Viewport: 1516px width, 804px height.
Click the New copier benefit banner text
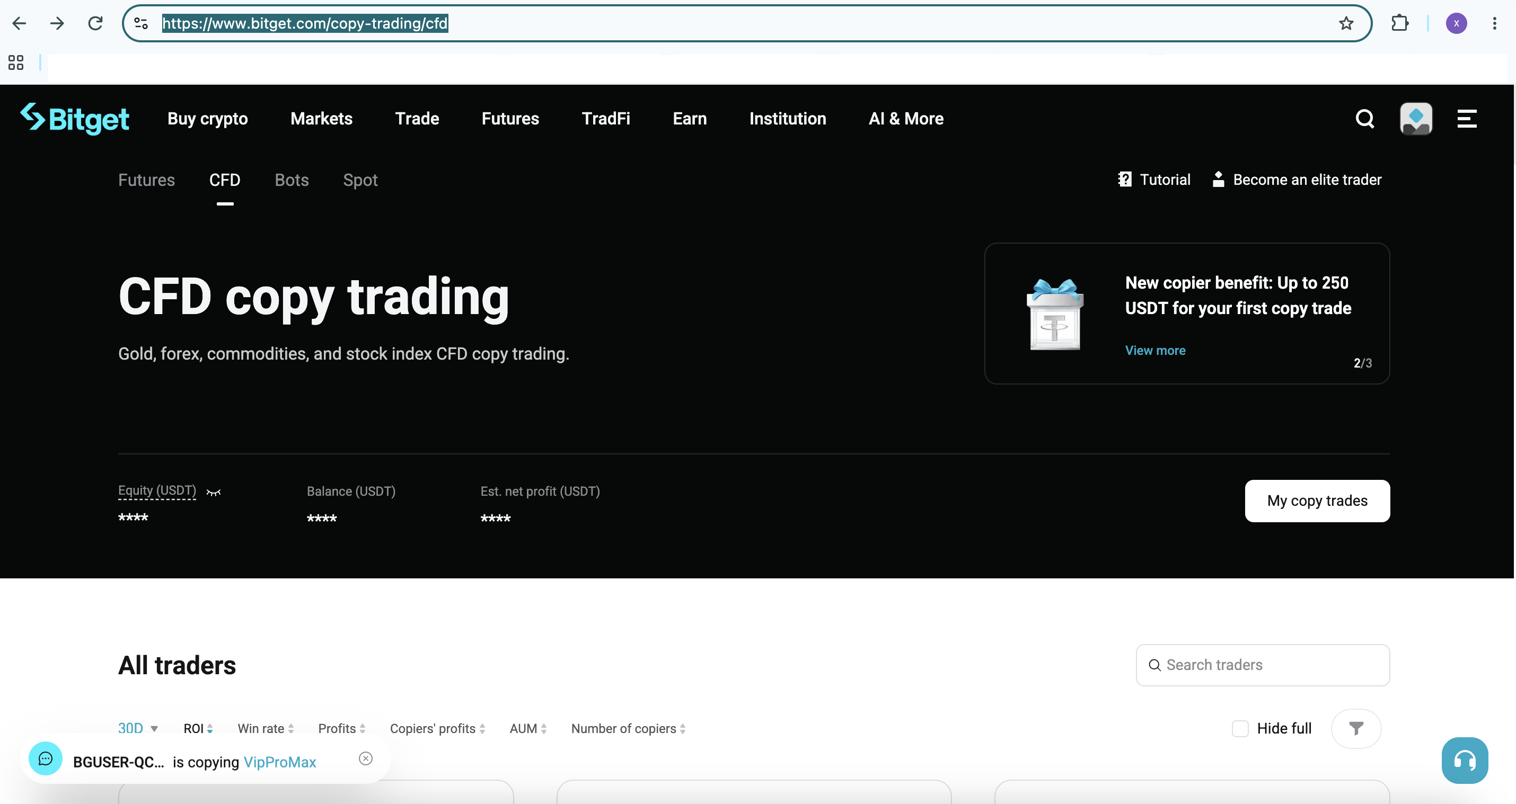pyautogui.click(x=1238, y=295)
